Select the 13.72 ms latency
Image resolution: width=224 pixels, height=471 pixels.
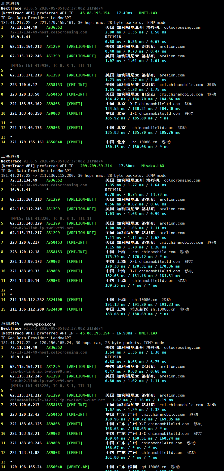pyautogui.click(x=160, y=195)
